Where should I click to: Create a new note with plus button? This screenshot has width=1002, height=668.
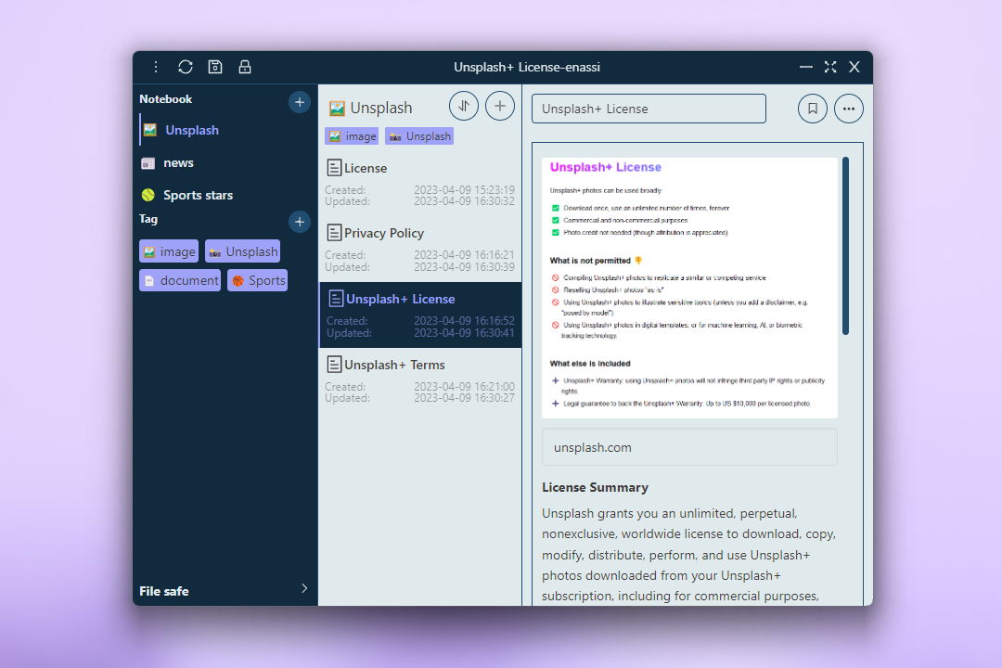click(500, 106)
